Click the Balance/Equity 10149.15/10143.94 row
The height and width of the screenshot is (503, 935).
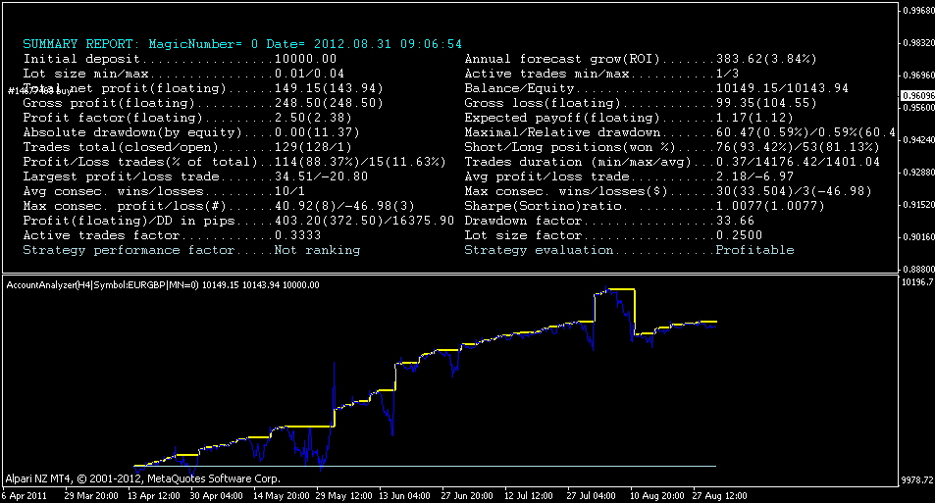click(656, 88)
